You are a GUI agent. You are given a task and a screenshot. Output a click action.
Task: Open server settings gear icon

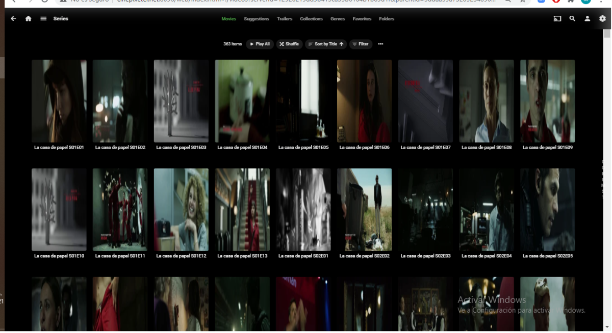pyautogui.click(x=602, y=19)
